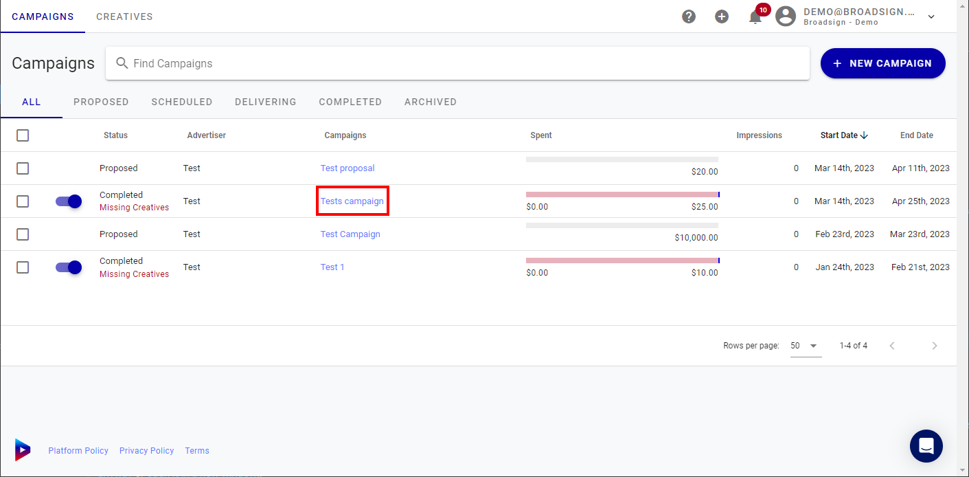Click Missing Creatives in Test 1 row
This screenshot has width=969, height=477.
(x=134, y=274)
